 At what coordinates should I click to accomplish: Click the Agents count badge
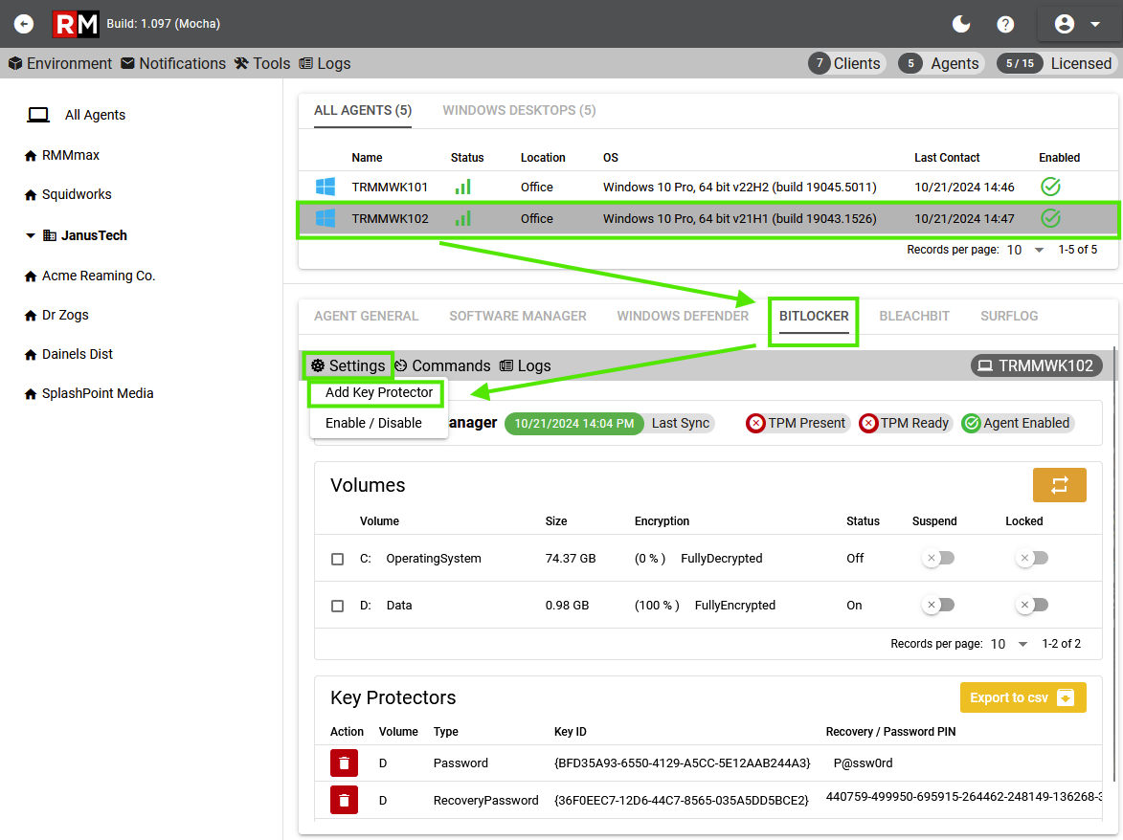(941, 64)
